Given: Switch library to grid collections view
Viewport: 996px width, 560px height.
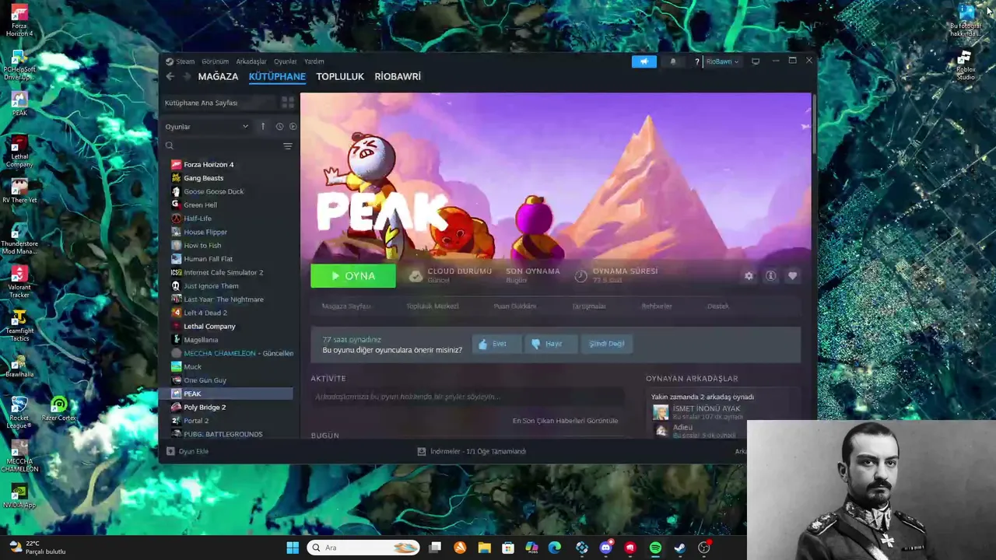Looking at the screenshot, I should pyautogui.click(x=288, y=103).
